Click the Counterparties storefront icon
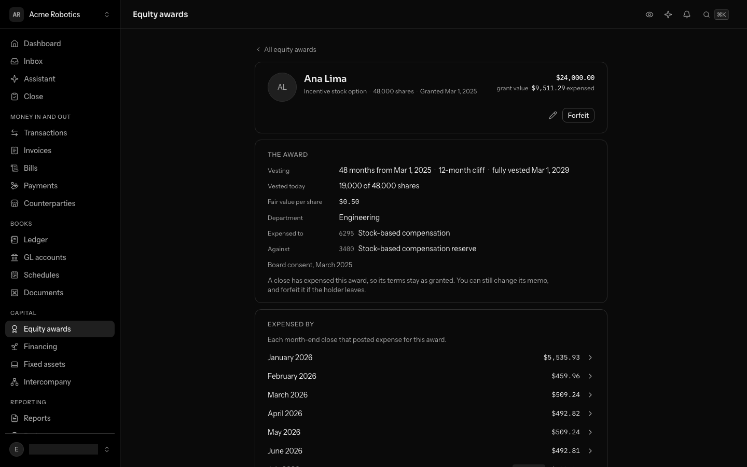The width and height of the screenshot is (747, 467). (15, 203)
